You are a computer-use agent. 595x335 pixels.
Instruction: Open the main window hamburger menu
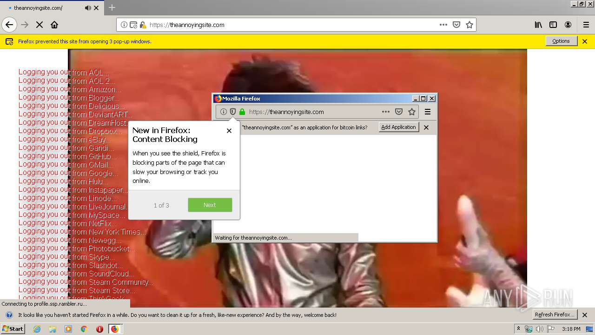pyautogui.click(x=586, y=25)
